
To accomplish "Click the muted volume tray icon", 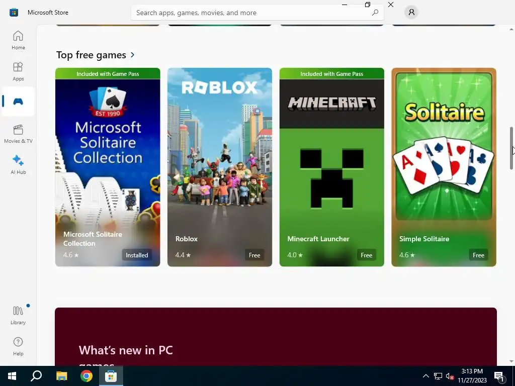I will 450,376.
